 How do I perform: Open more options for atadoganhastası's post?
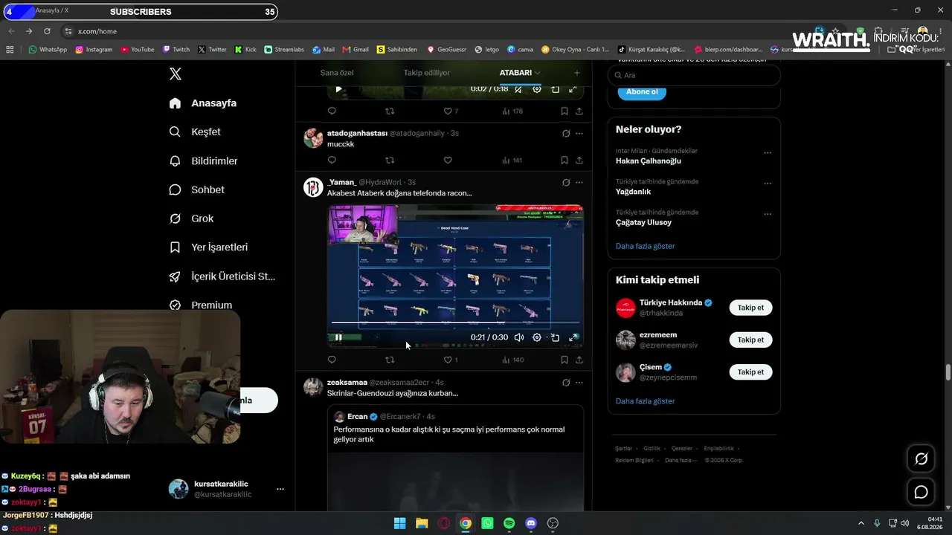[x=579, y=134]
